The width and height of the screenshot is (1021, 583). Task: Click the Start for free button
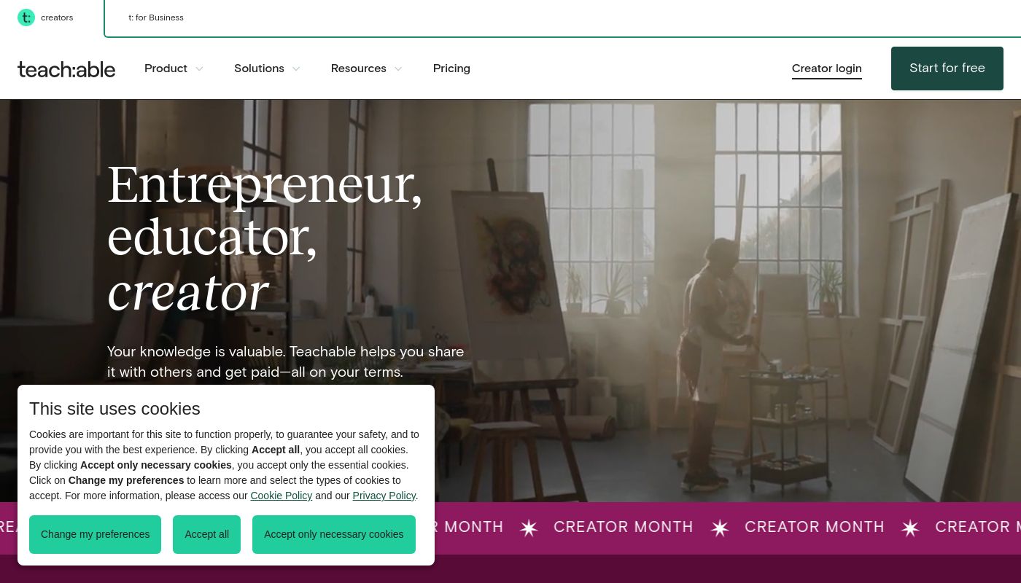click(947, 69)
